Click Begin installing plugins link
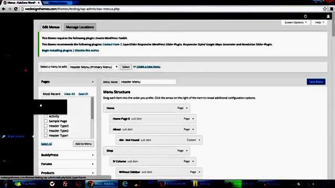335x188 pixels. [57, 51]
